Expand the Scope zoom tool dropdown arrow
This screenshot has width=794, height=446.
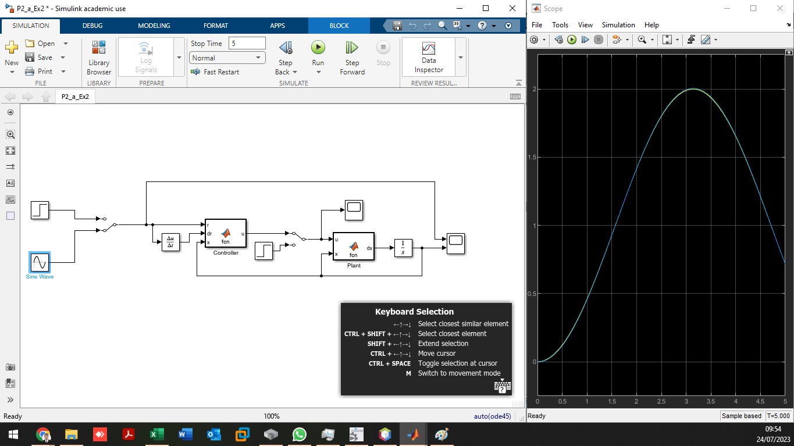point(652,40)
